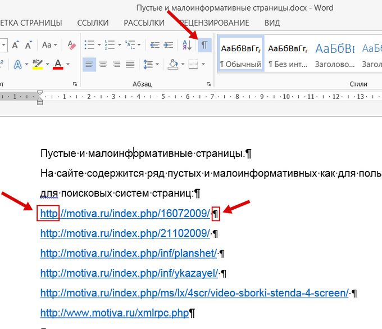This screenshot has height=329, width=382.
Task: Open the Bullets list dropdown arrow
Action: click(99, 44)
